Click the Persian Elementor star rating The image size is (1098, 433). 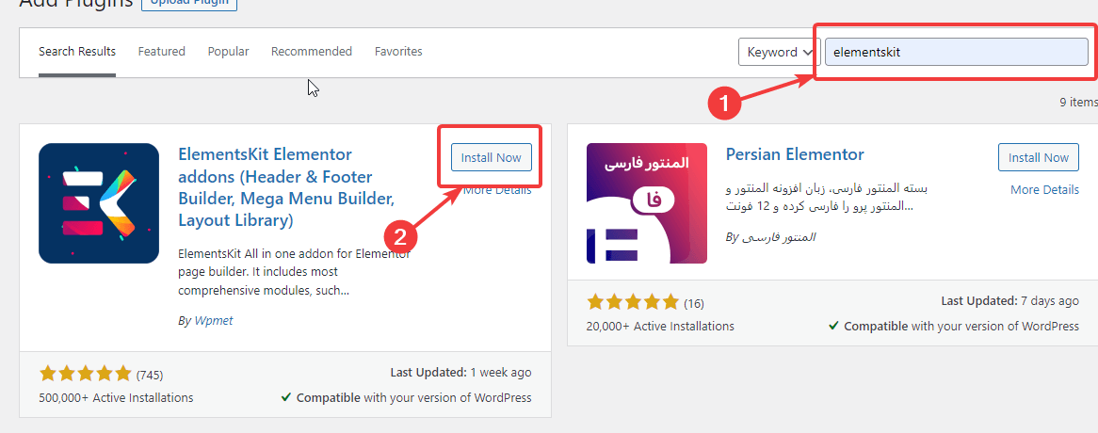[x=633, y=302]
